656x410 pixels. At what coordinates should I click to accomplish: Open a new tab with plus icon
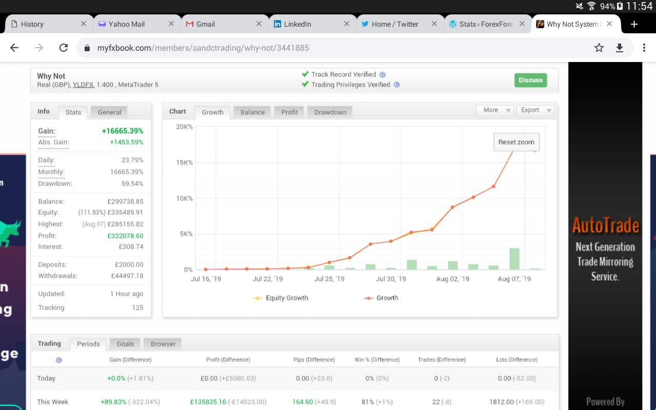click(634, 24)
